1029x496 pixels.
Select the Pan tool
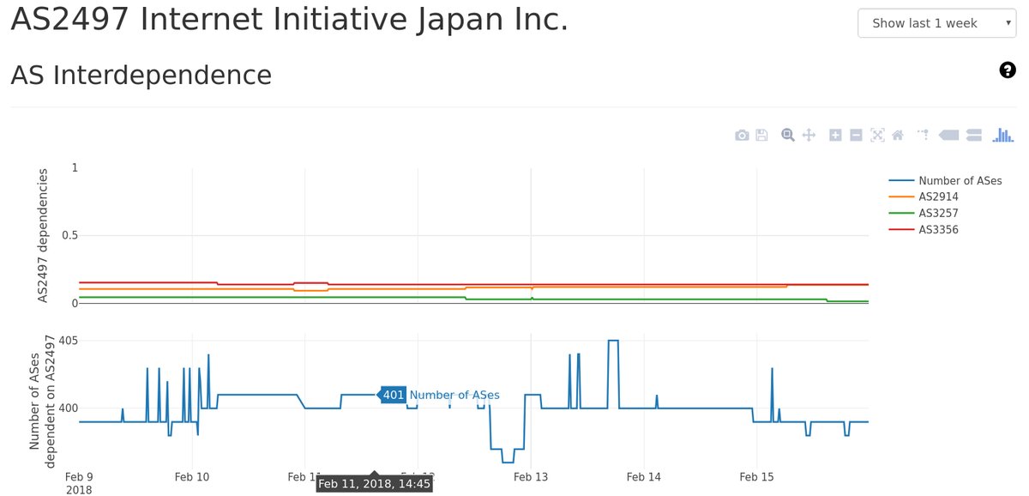(x=808, y=135)
